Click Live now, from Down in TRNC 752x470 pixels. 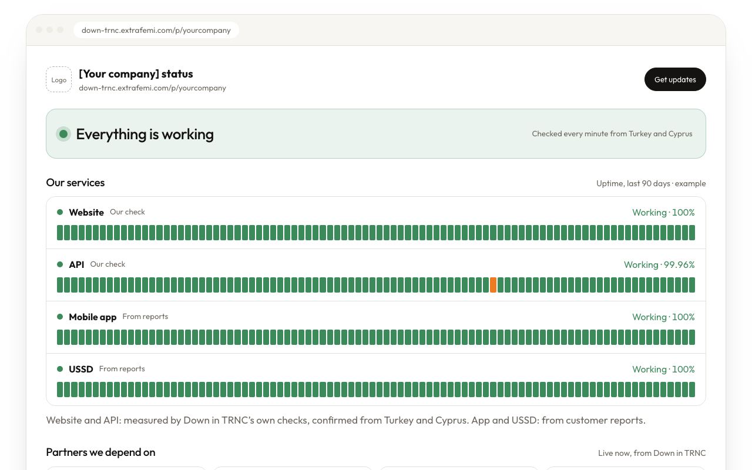coord(652,453)
